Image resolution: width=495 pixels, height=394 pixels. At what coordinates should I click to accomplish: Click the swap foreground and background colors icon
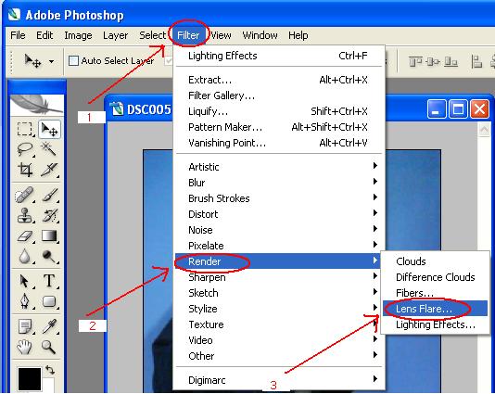tap(50, 369)
